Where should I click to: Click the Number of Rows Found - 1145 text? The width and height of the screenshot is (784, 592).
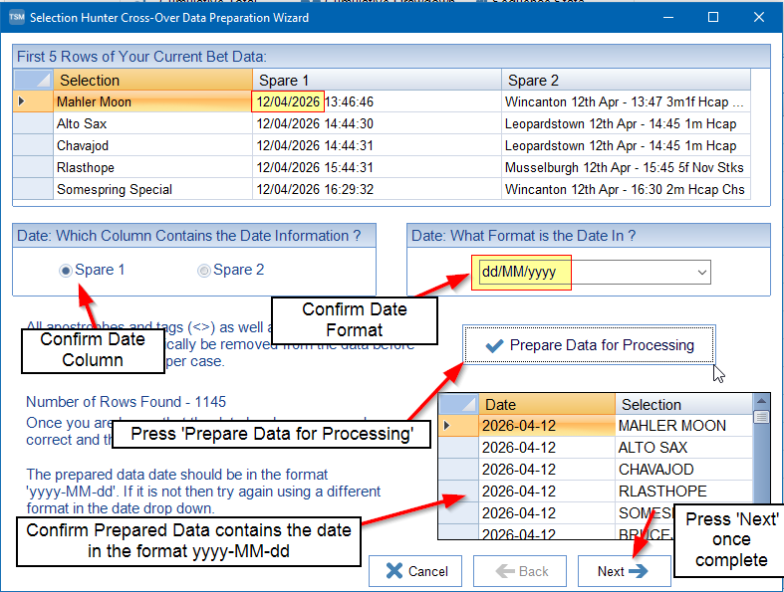pyautogui.click(x=126, y=402)
